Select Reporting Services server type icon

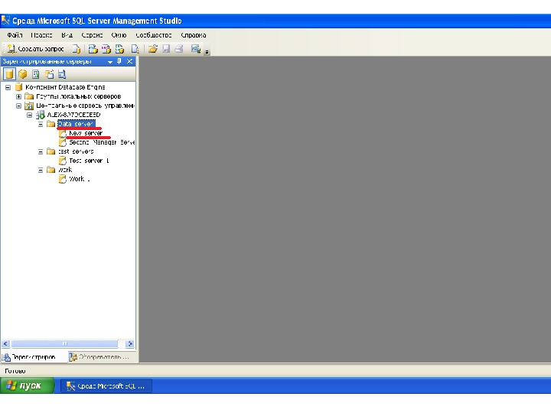[36, 74]
